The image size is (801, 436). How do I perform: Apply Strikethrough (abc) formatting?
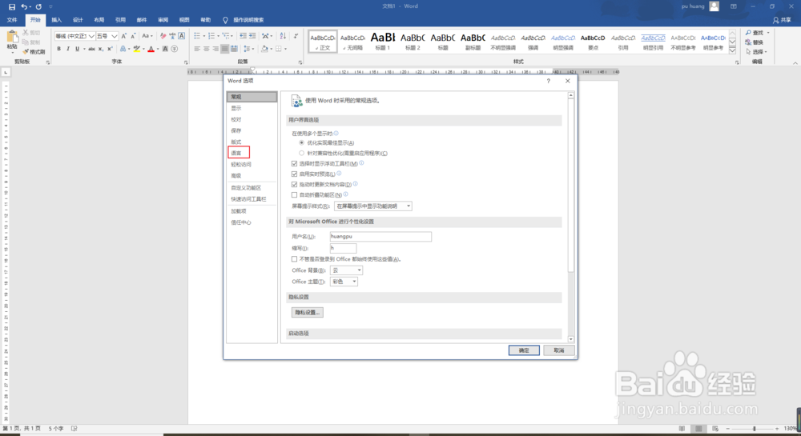(x=91, y=49)
